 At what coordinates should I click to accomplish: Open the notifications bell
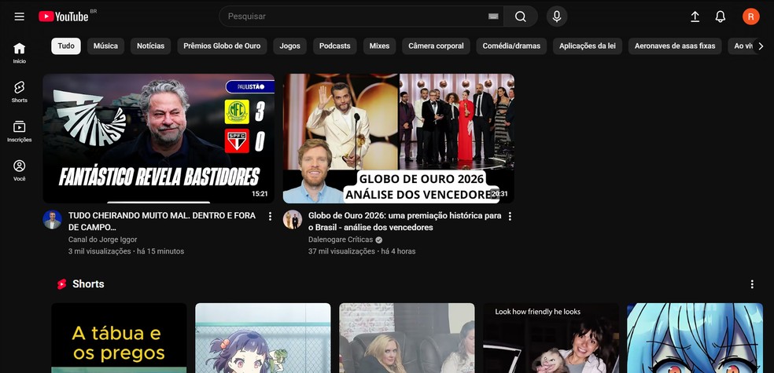pyautogui.click(x=721, y=16)
